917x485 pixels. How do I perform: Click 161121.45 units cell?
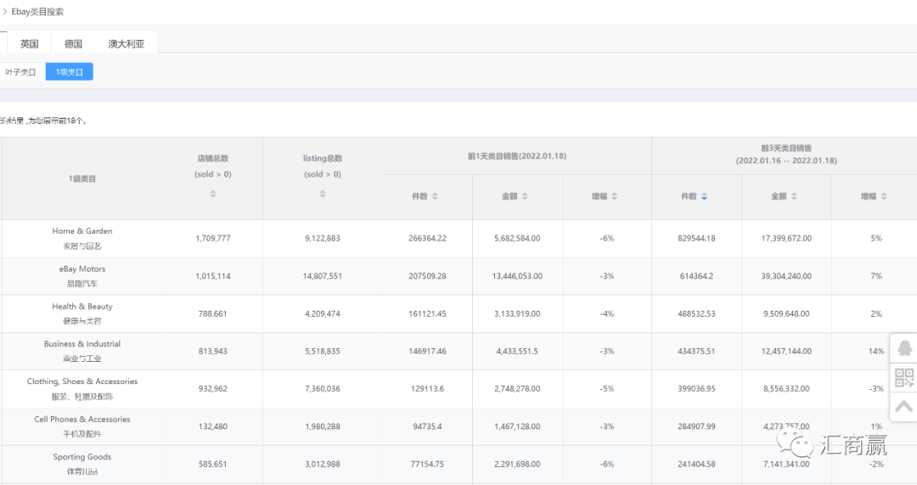[427, 314]
